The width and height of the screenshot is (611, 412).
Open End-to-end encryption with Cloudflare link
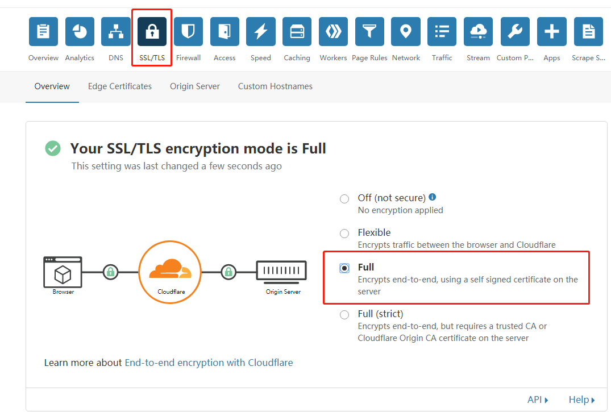(x=209, y=363)
